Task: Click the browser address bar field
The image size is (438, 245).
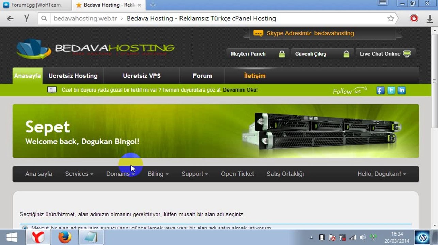Action: click(x=218, y=19)
